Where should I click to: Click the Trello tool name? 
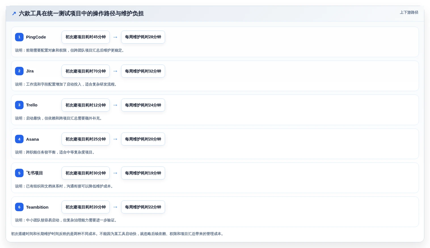coord(32,105)
